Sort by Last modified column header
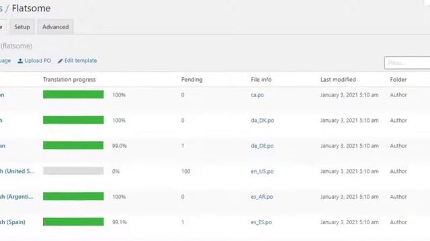The width and height of the screenshot is (430, 241). (338, 80)
